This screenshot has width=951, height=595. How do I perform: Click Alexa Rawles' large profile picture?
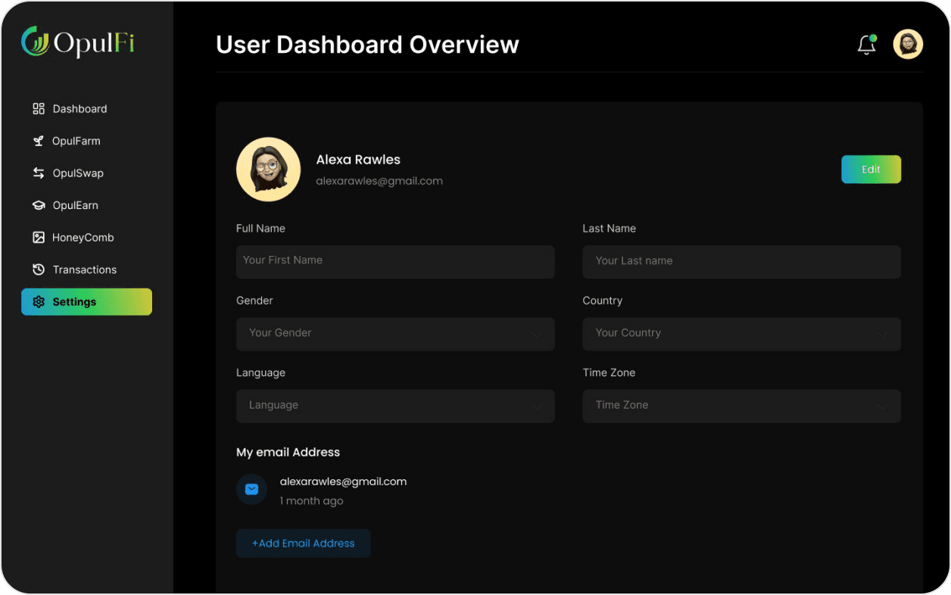click(269, 170)
